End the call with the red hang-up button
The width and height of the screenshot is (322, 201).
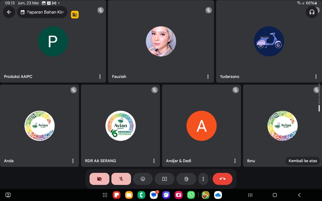tap(222, 179)
